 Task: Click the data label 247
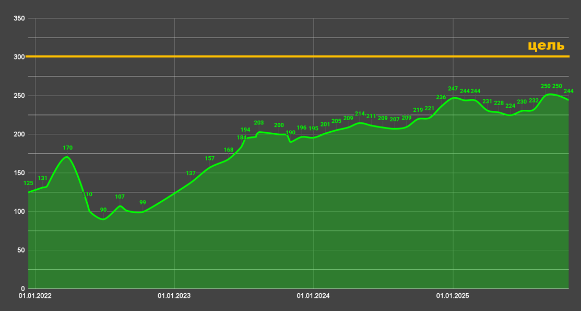[453, 89]
